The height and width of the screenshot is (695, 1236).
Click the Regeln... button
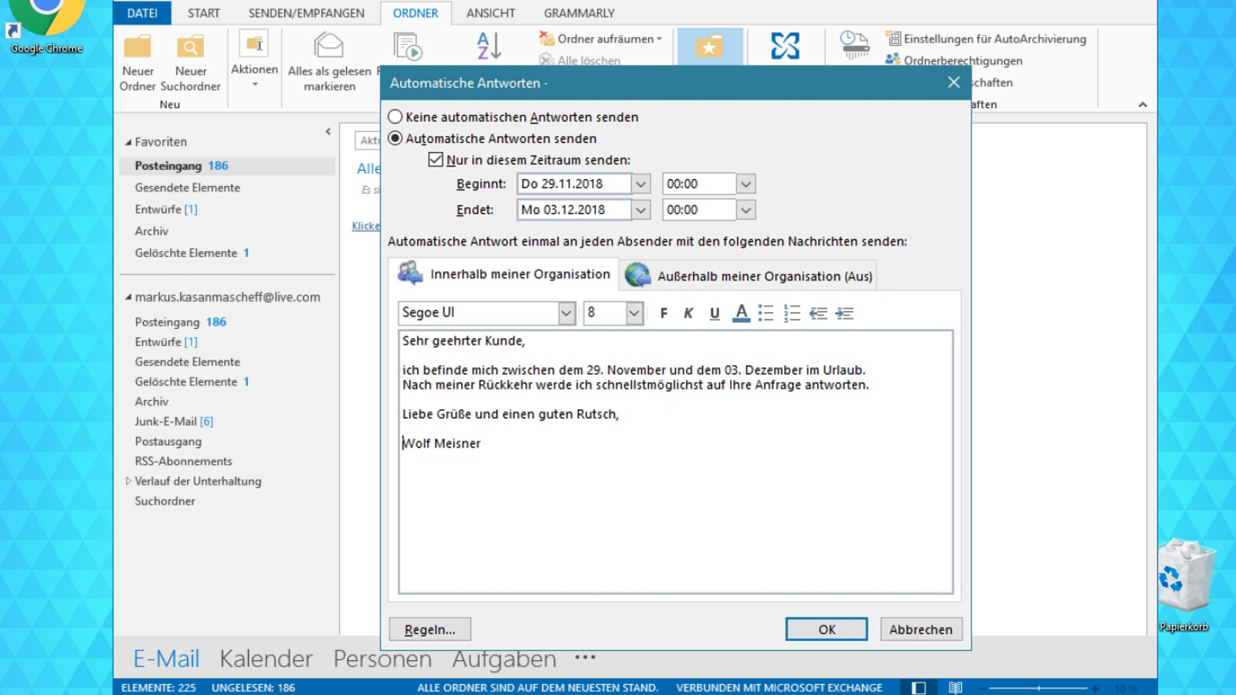(430, 629)
